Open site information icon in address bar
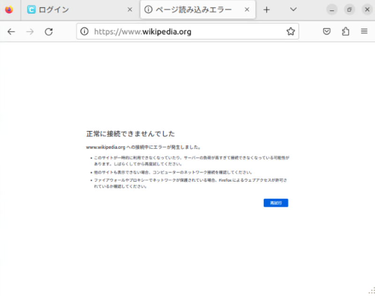This screenshot has height=296, width=375. [x=84, y=31]
